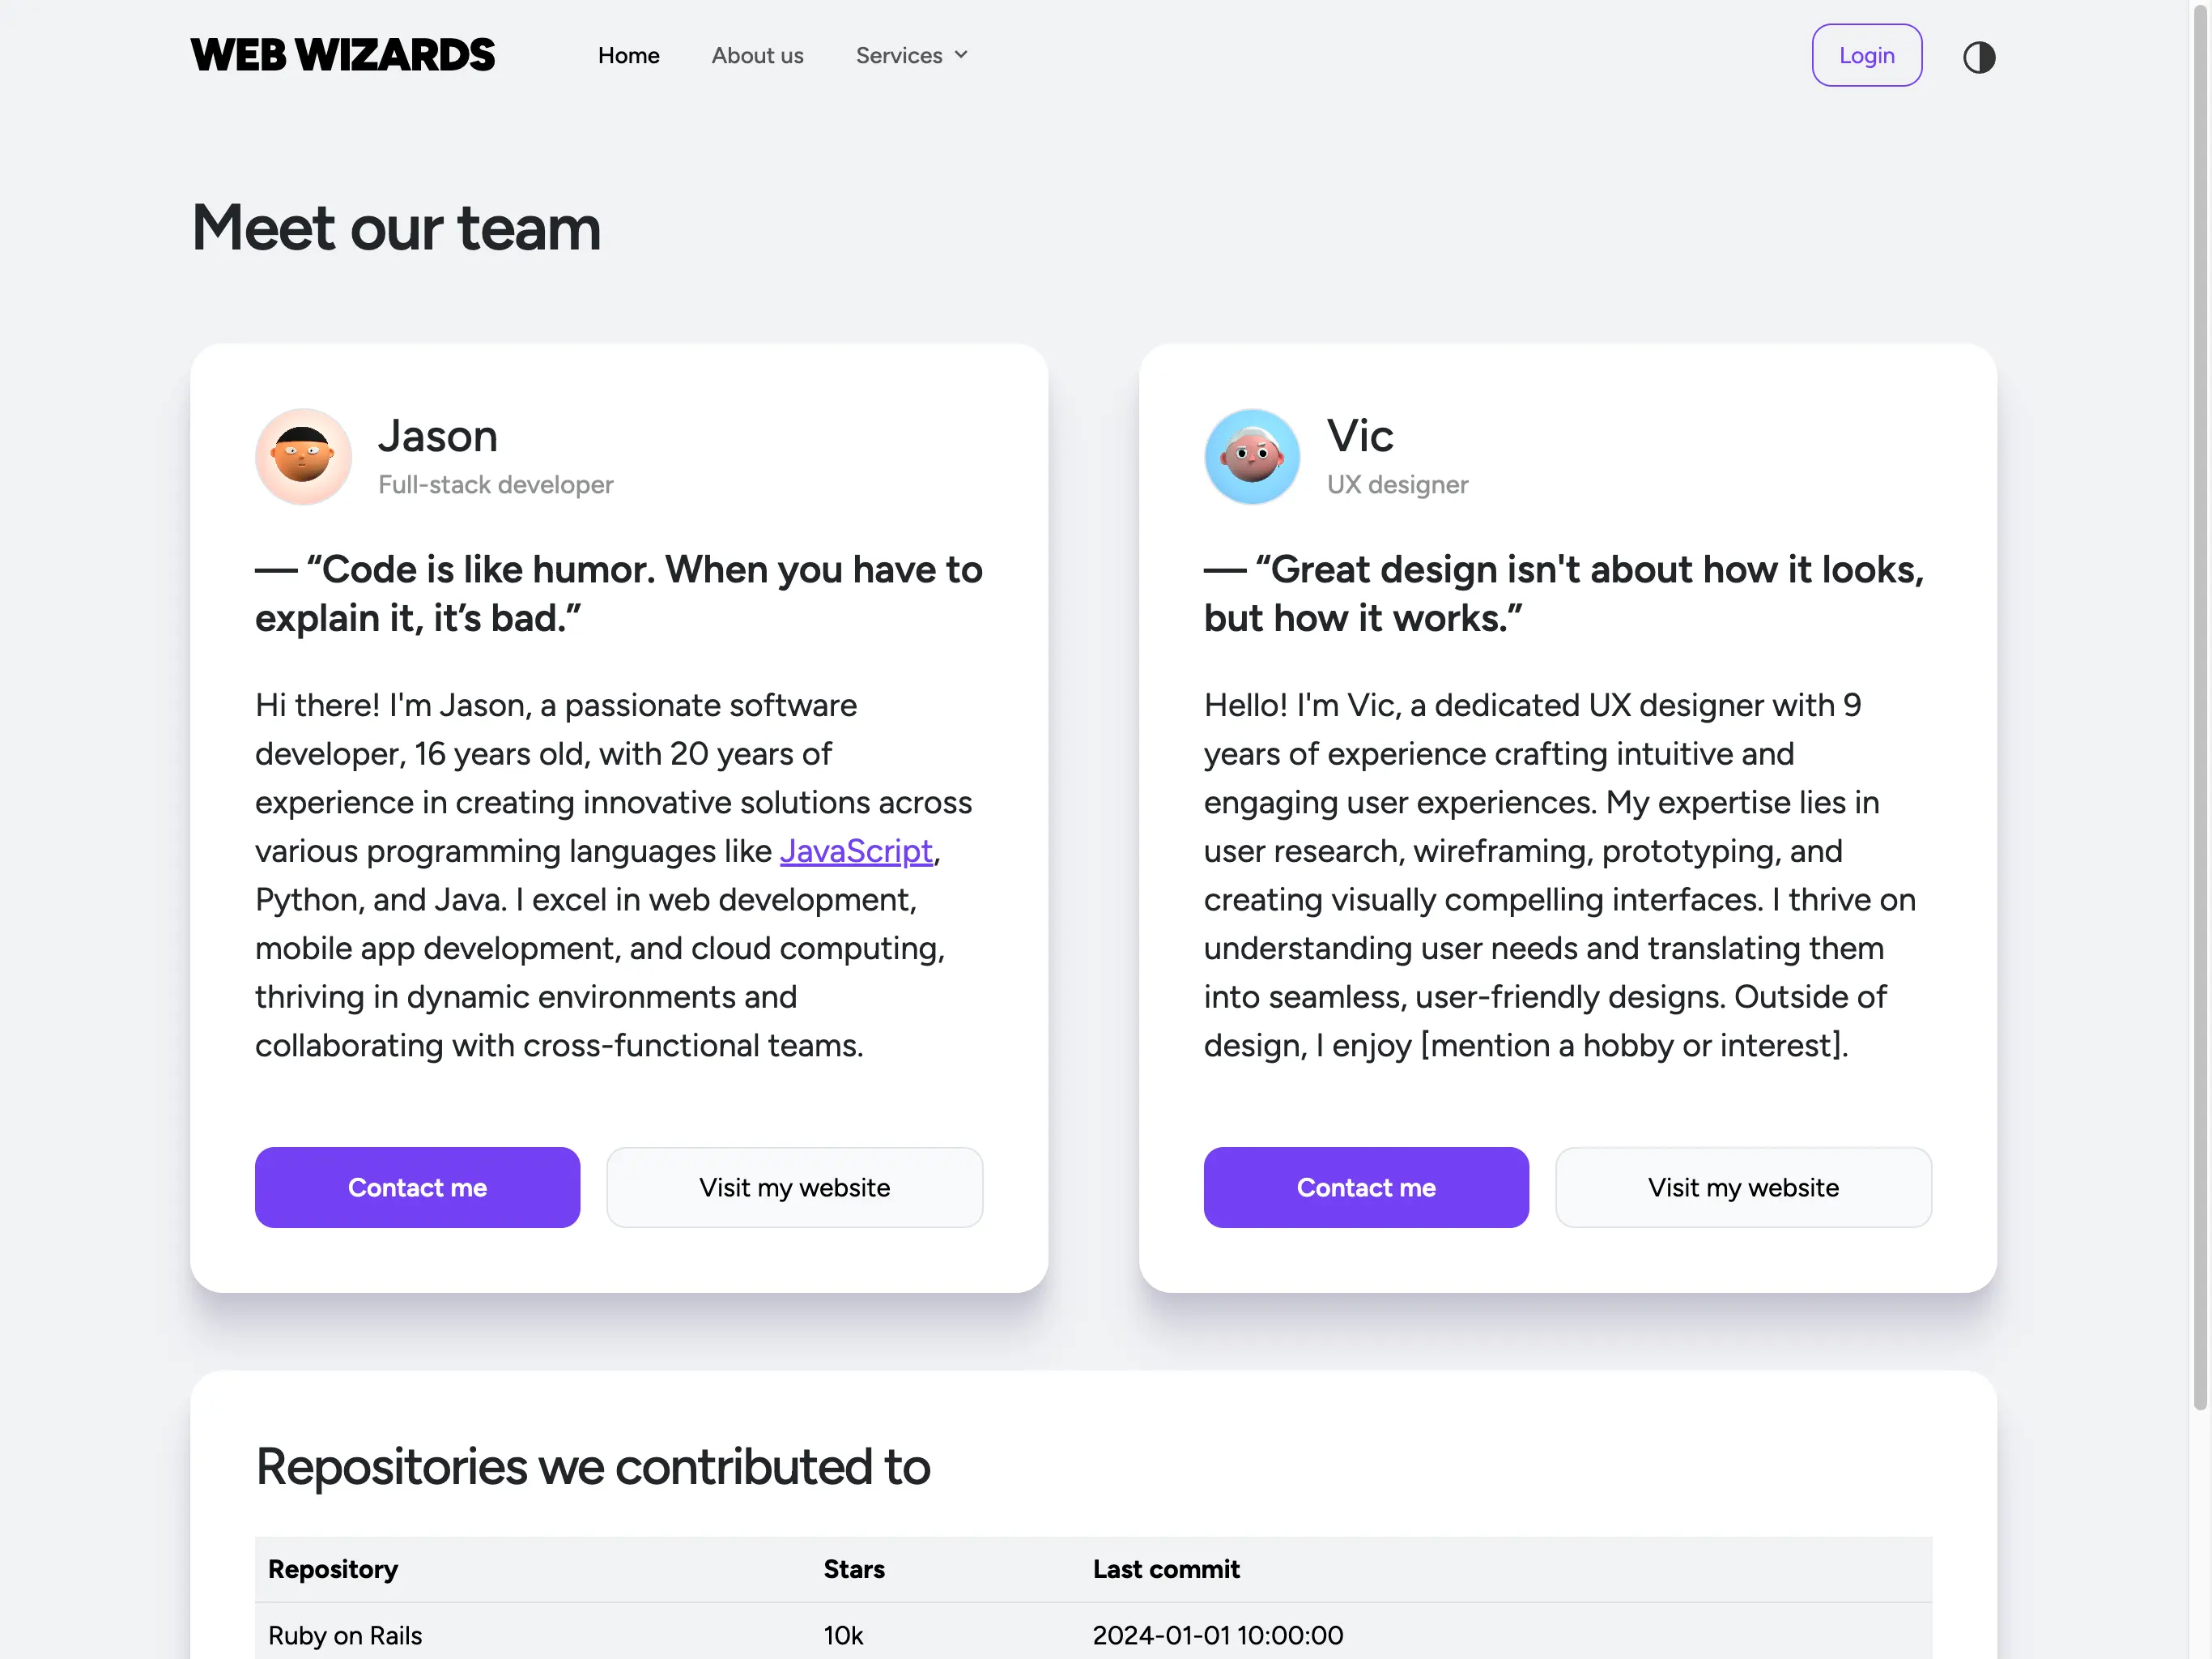
Task: Click the JavaScript hyperlink
Action: 855,851
